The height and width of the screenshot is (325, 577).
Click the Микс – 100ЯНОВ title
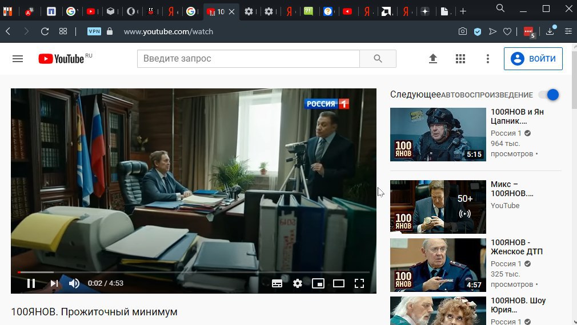click(512, 189)
